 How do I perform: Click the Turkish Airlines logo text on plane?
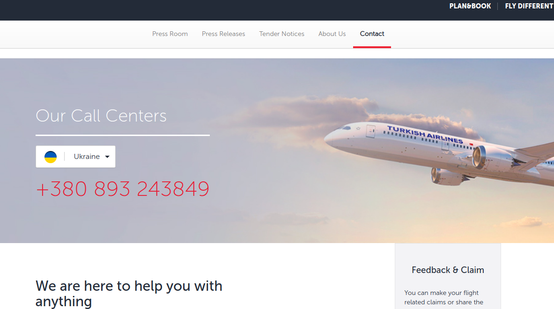pyautogui.click(x=425, y=134)
